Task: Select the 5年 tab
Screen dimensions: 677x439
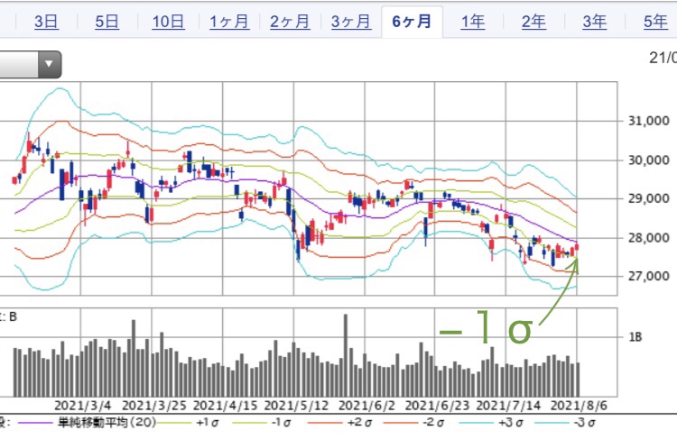Action: 654,23
